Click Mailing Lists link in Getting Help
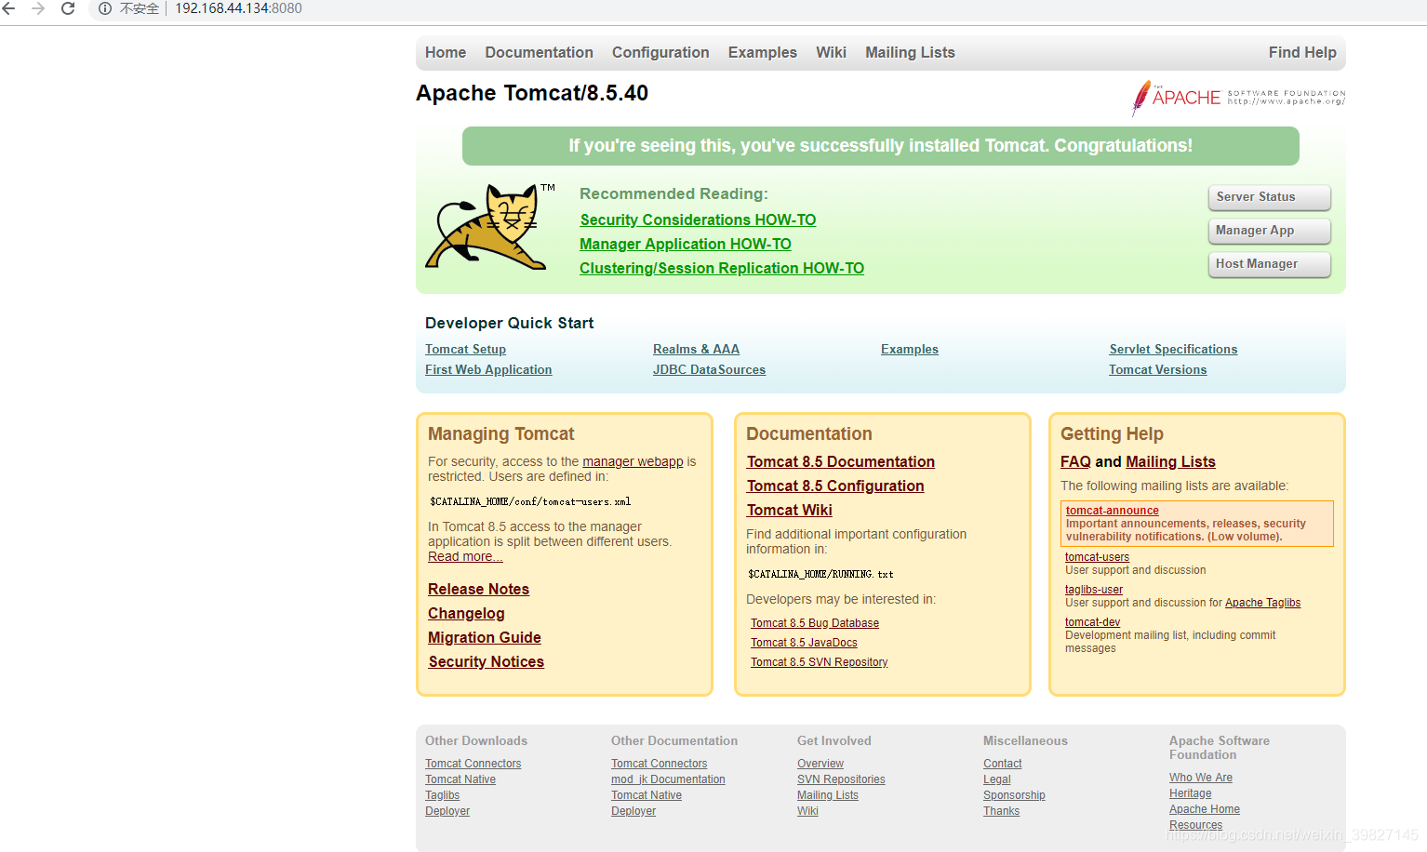This screenshot has width=1427, height=852. click(1170, 461)
